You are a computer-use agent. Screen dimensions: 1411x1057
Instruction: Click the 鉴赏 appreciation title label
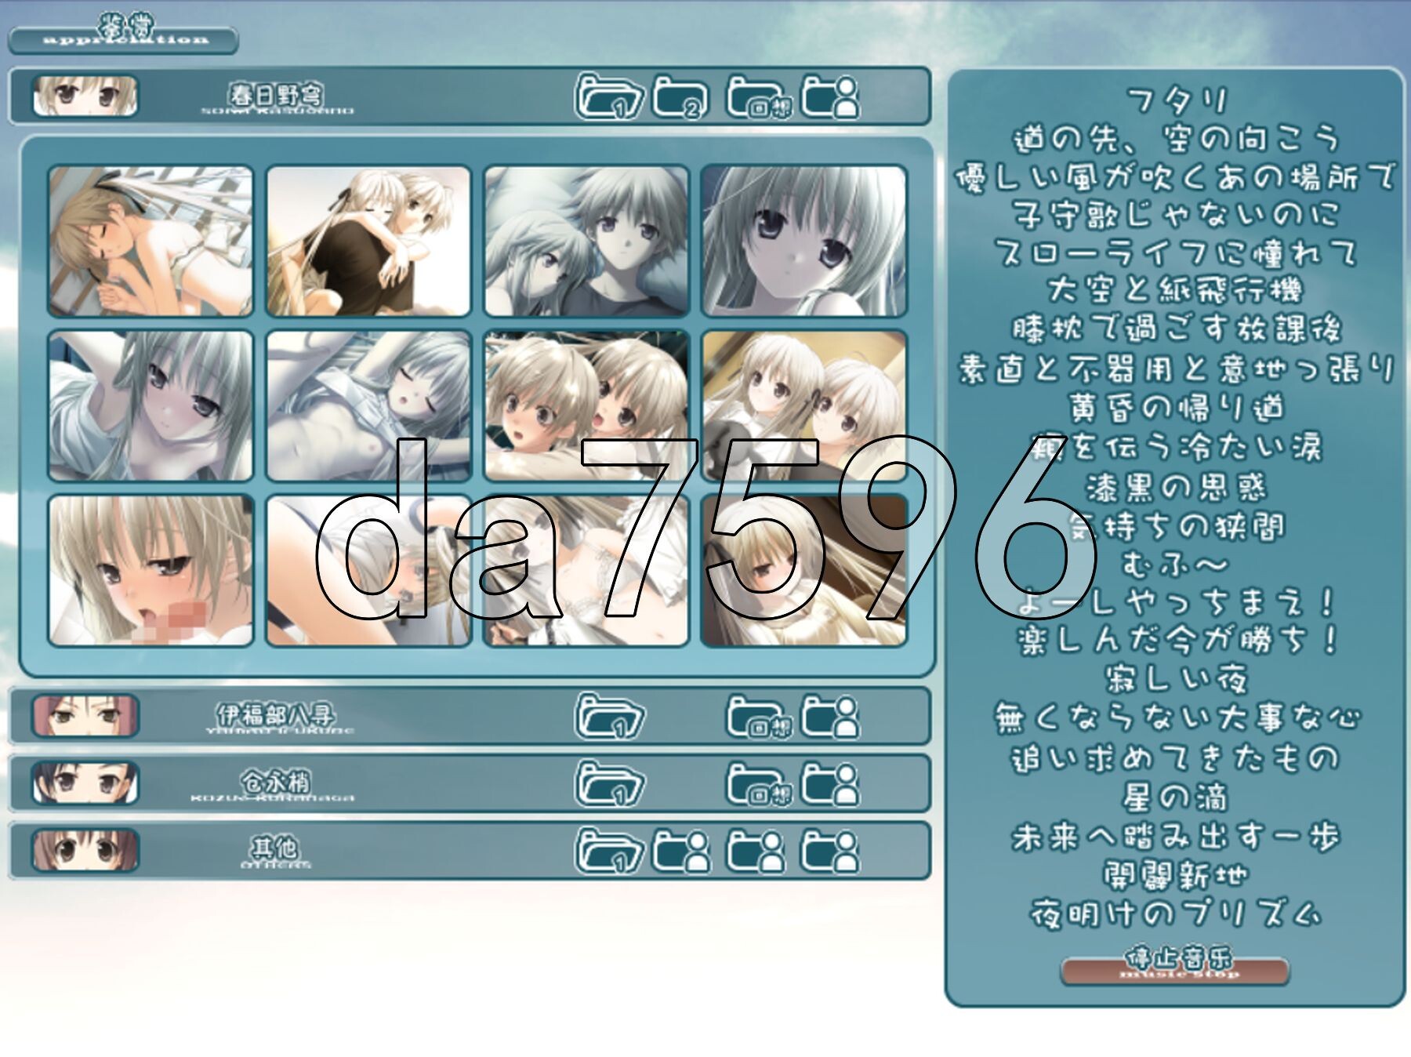pos(124,35)
